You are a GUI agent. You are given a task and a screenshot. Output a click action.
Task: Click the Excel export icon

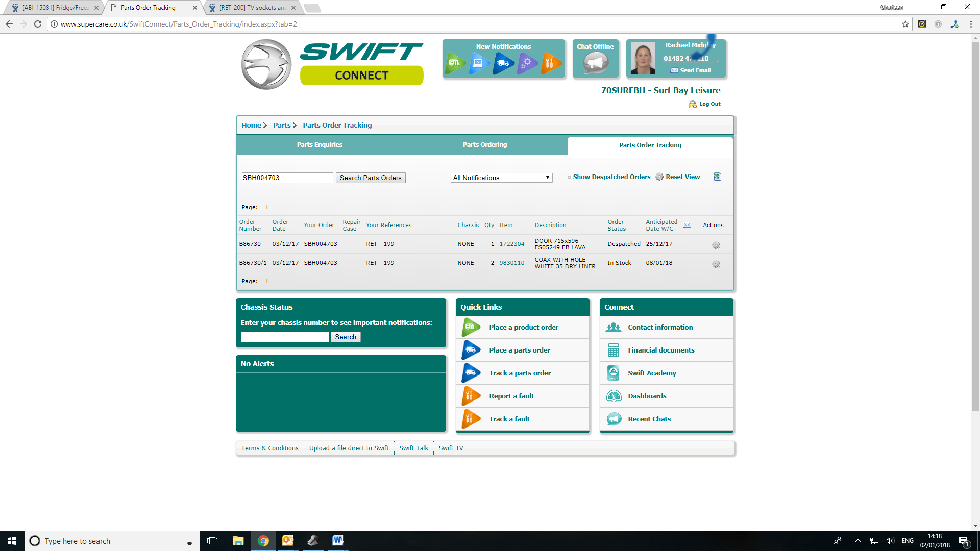click(x=717, y=177)
